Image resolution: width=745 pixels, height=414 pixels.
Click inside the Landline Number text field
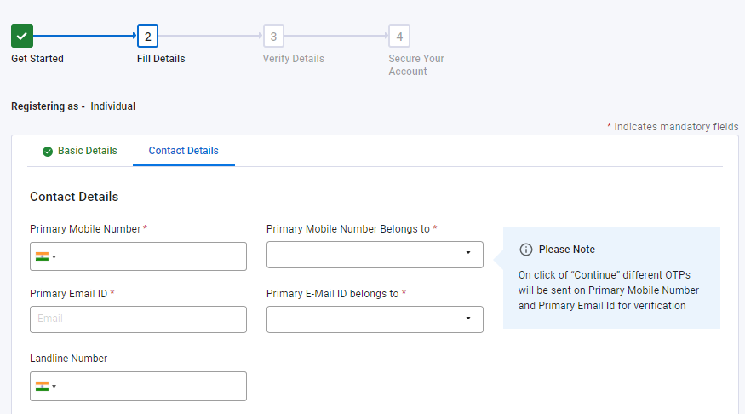[x=152, y=386]
